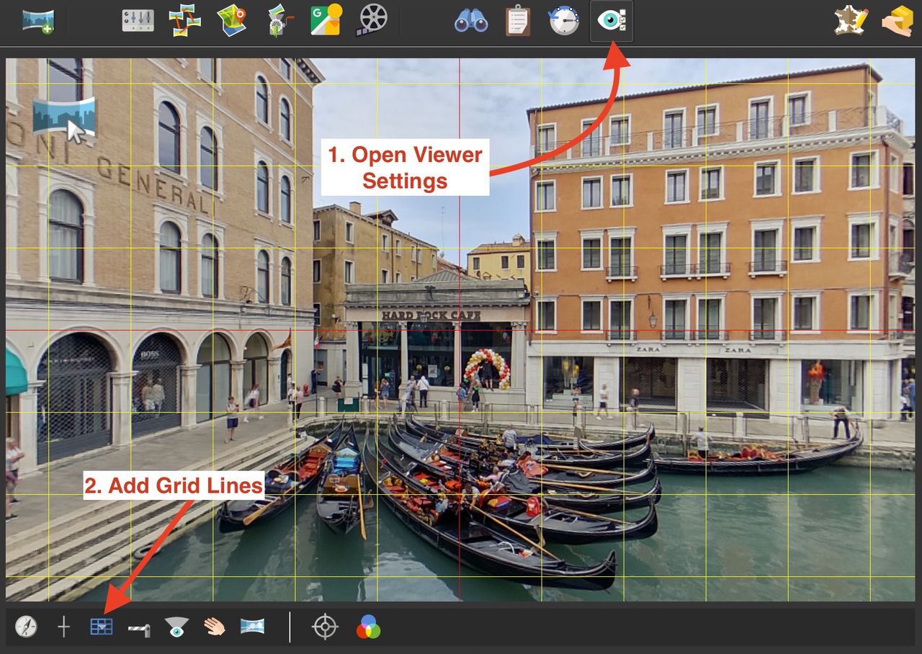This screenshot has width=922, height=654.
Task: Open the Tour Browser binoculars icon
Action: click(x=471, y=20)
